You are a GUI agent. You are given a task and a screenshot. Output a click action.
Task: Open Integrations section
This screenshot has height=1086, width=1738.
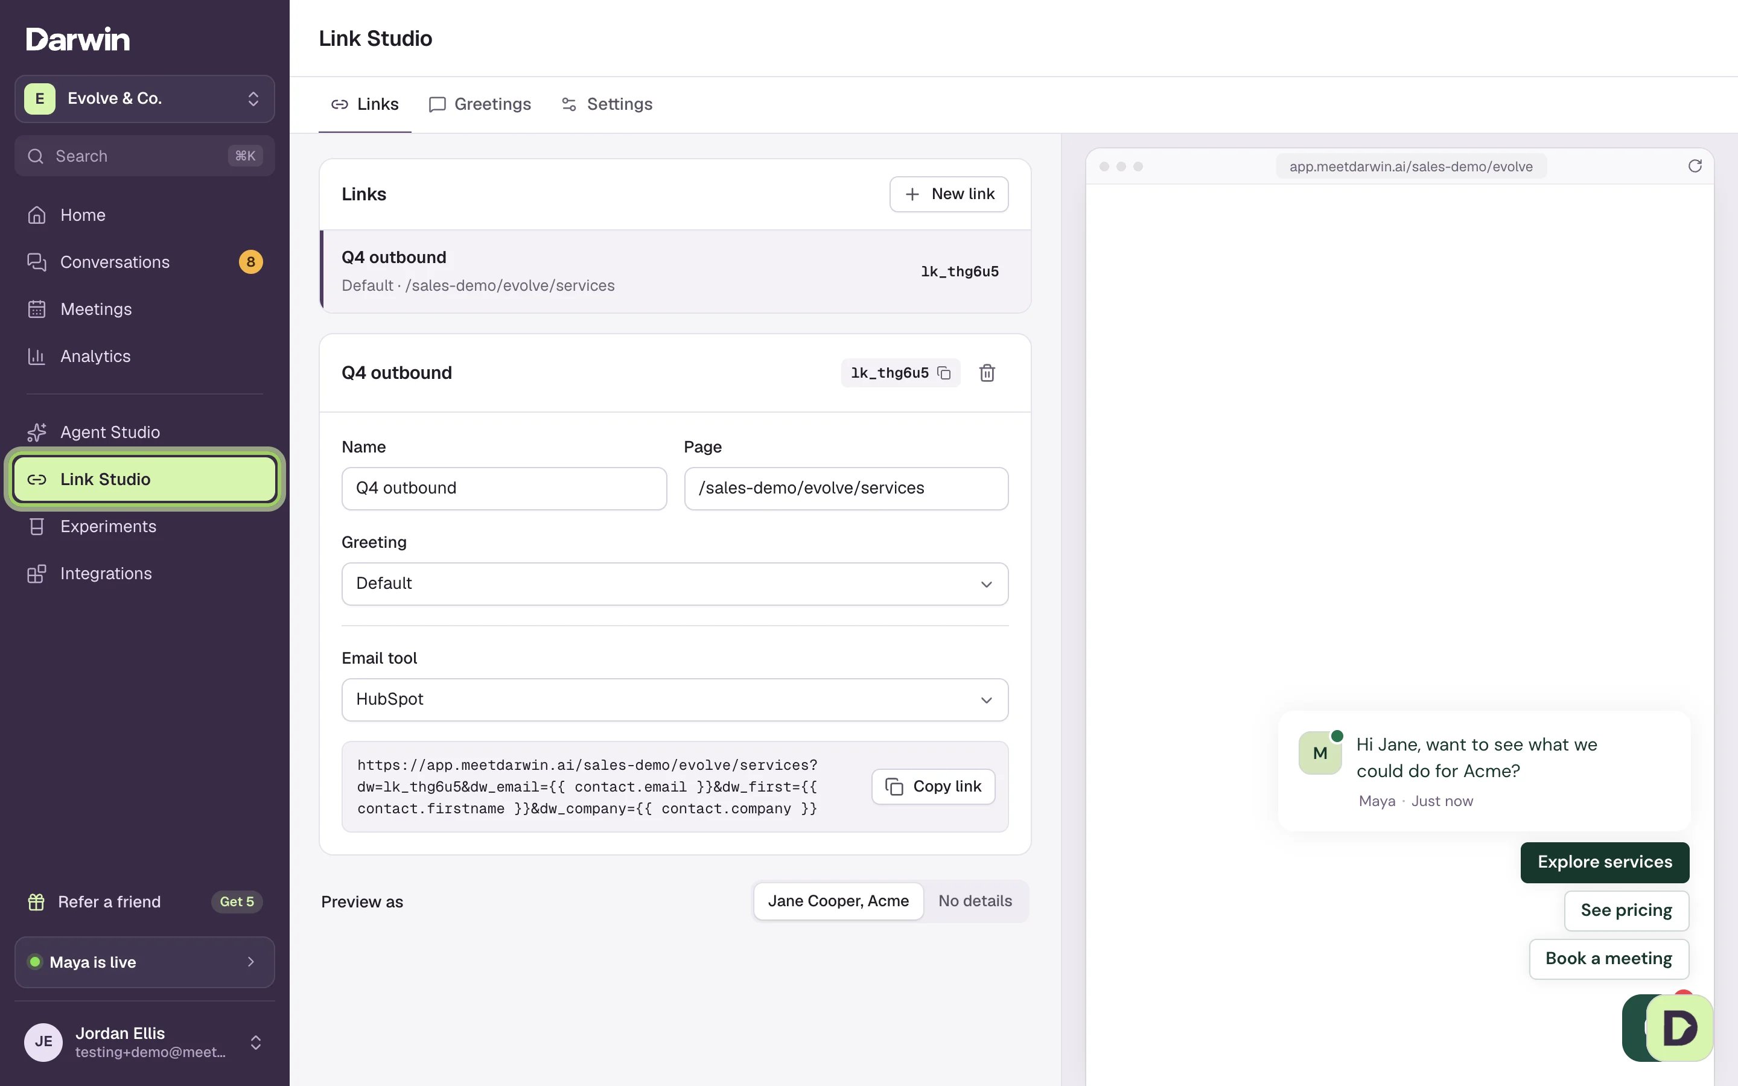point(144,573)
